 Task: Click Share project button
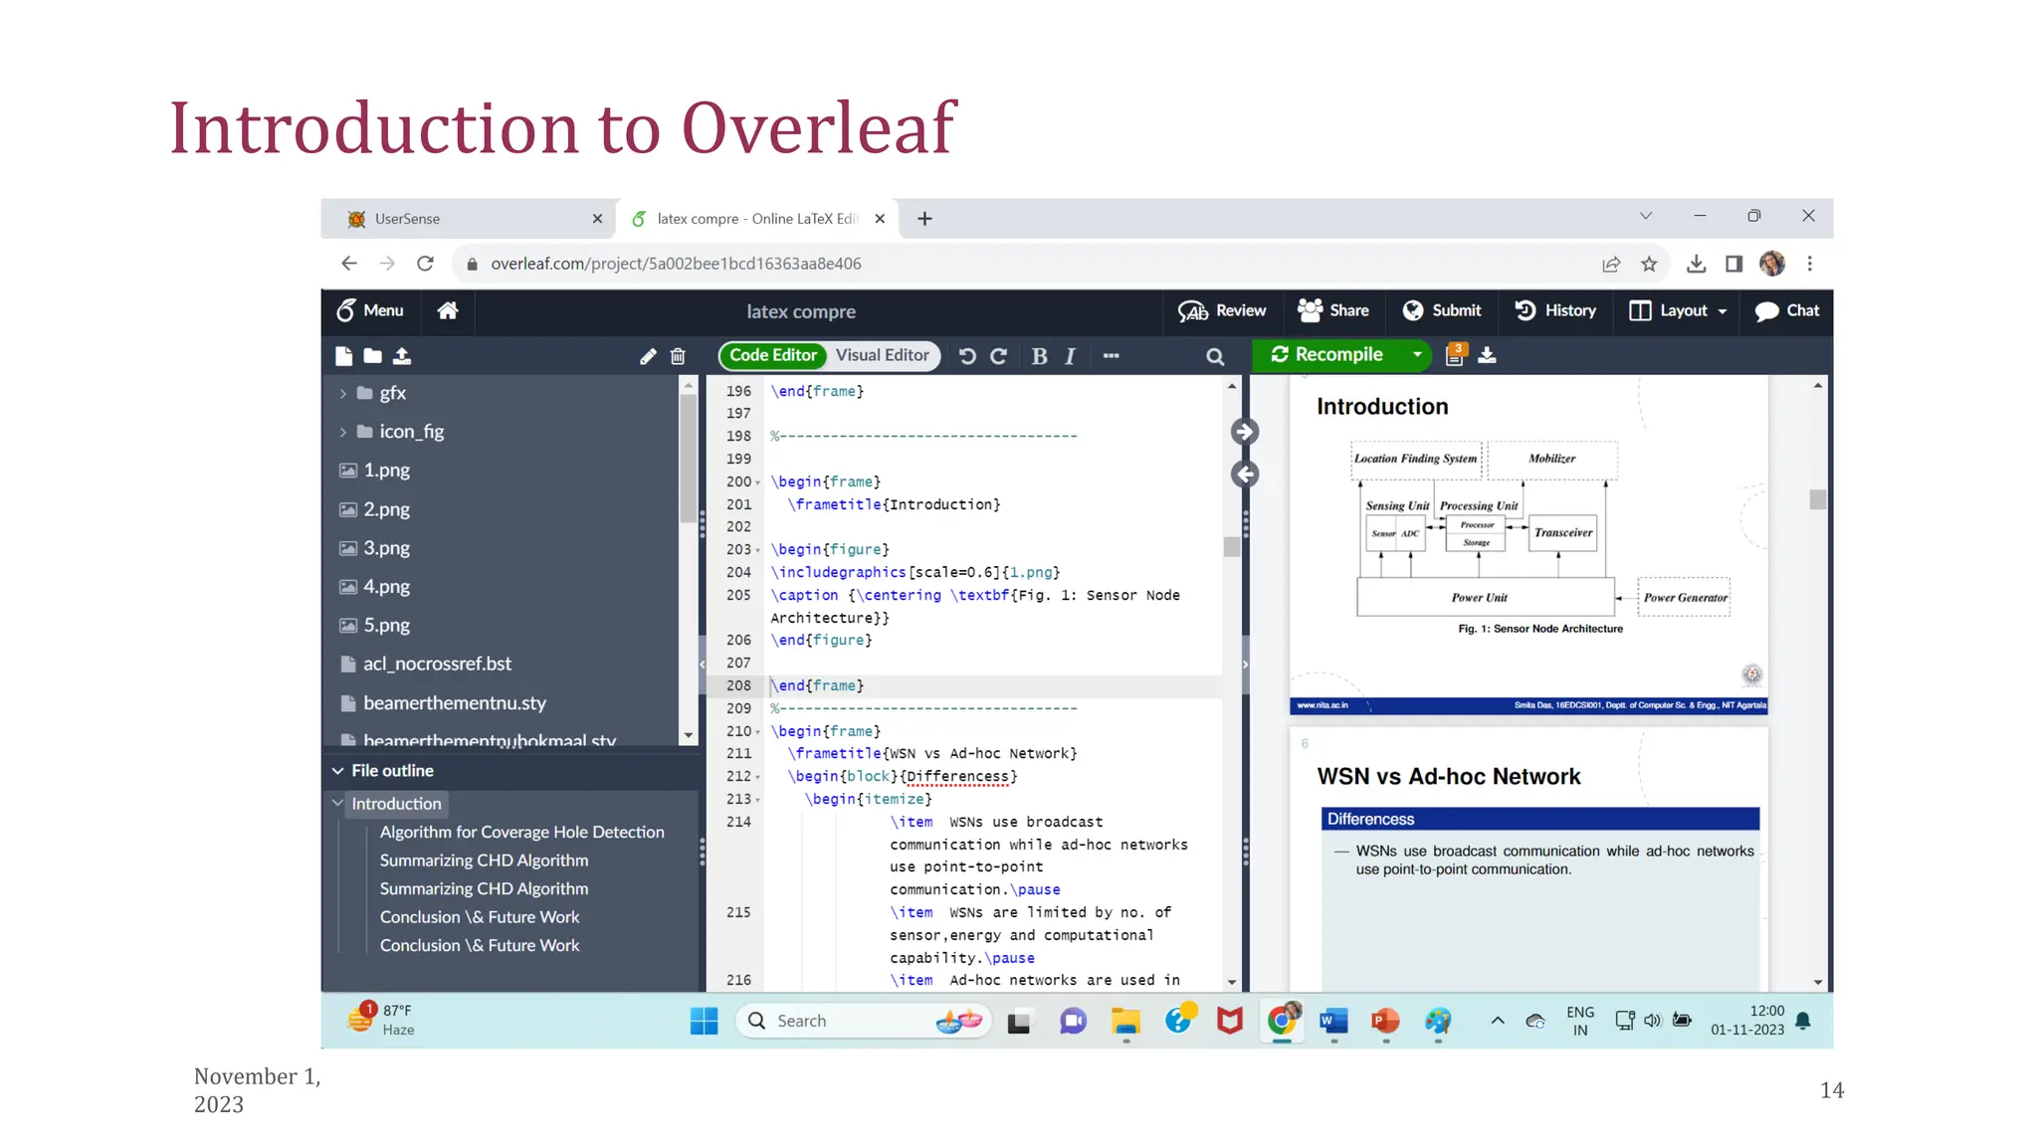(x=1333, y=310)
